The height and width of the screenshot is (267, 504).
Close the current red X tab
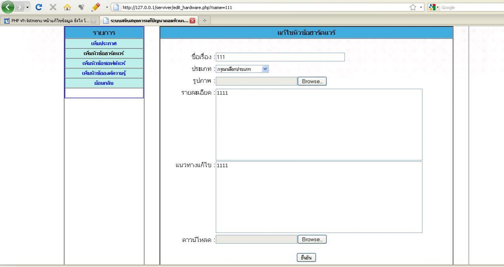click(193, 20)
